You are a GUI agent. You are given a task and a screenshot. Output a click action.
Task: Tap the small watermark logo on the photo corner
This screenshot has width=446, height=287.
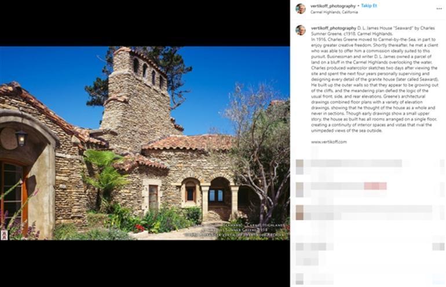coord(4,235)
